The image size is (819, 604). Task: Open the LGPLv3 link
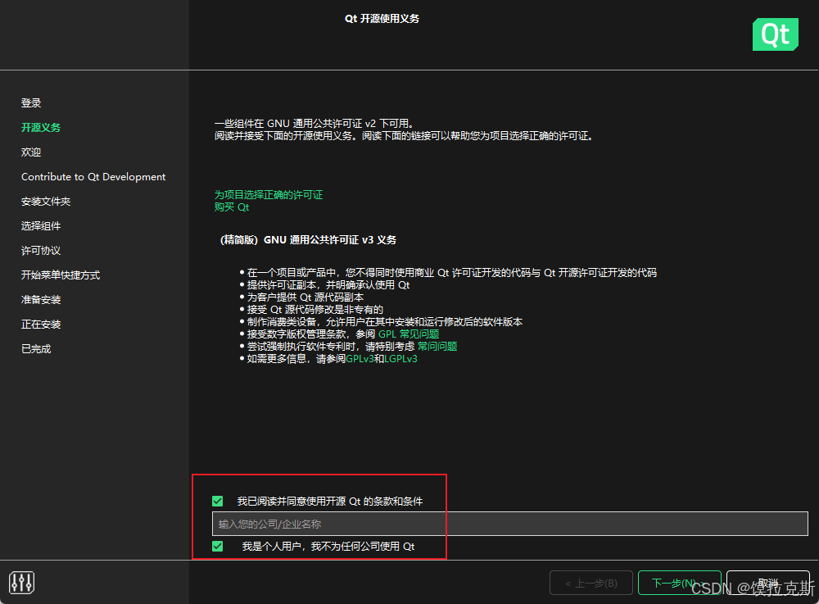tap(400, 358)
